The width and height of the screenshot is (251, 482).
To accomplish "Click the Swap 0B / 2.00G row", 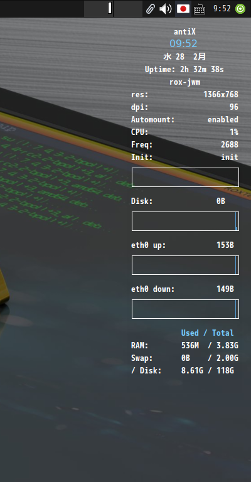I will point(184,358).
